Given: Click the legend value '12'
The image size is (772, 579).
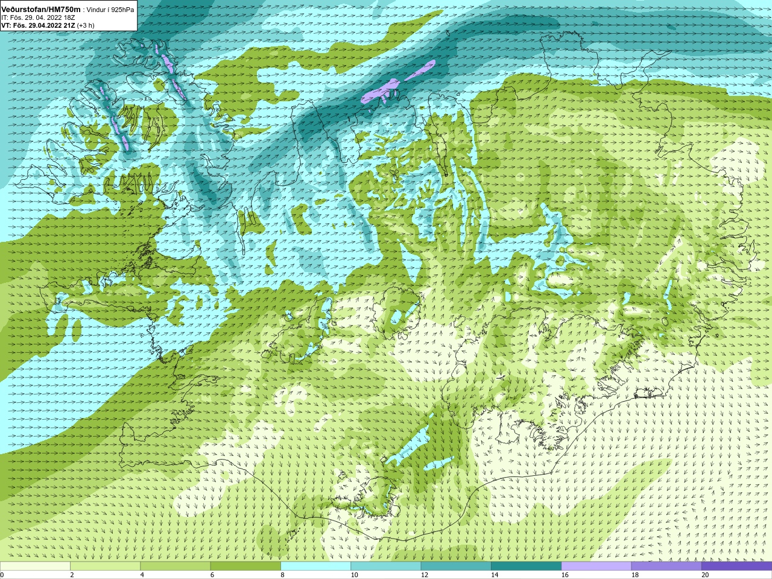Looking at the screenshot, I should coord(425,575).
